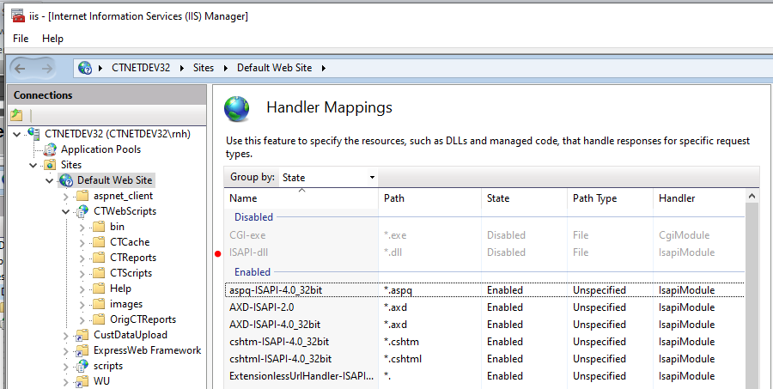Collapse the Sites tree node
Image resolution: width=773 pixels, height=389 pixels.
pyautogui.click(x=33, y=165)
